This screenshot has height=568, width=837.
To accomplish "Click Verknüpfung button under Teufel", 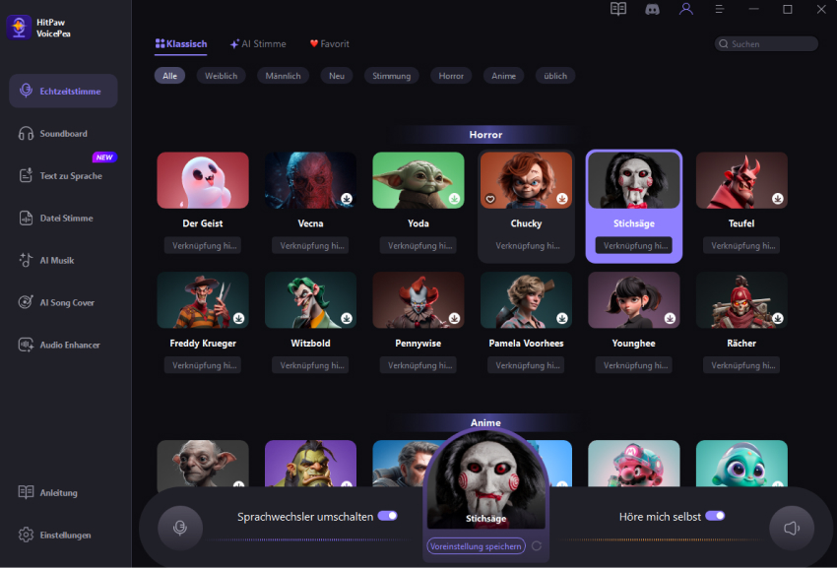I will click(x=741, y=245).
